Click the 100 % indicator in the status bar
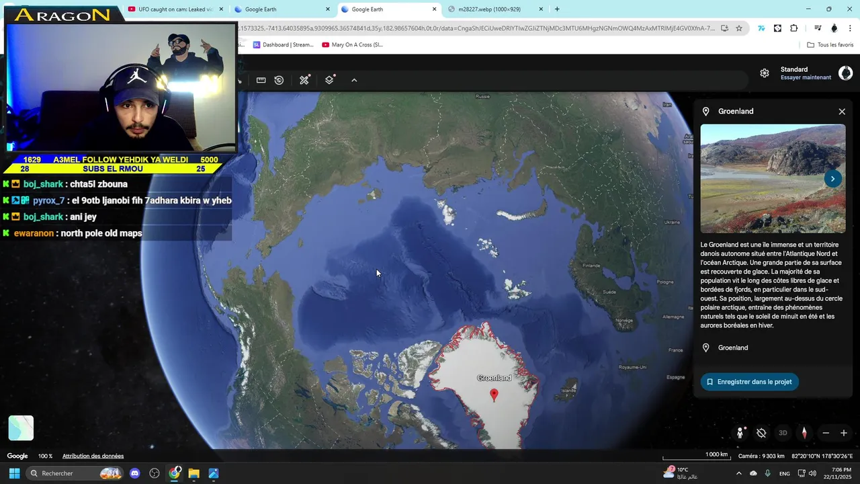This screenshot has height=484, width=860. pyautogui.click(x=45, y=456)
